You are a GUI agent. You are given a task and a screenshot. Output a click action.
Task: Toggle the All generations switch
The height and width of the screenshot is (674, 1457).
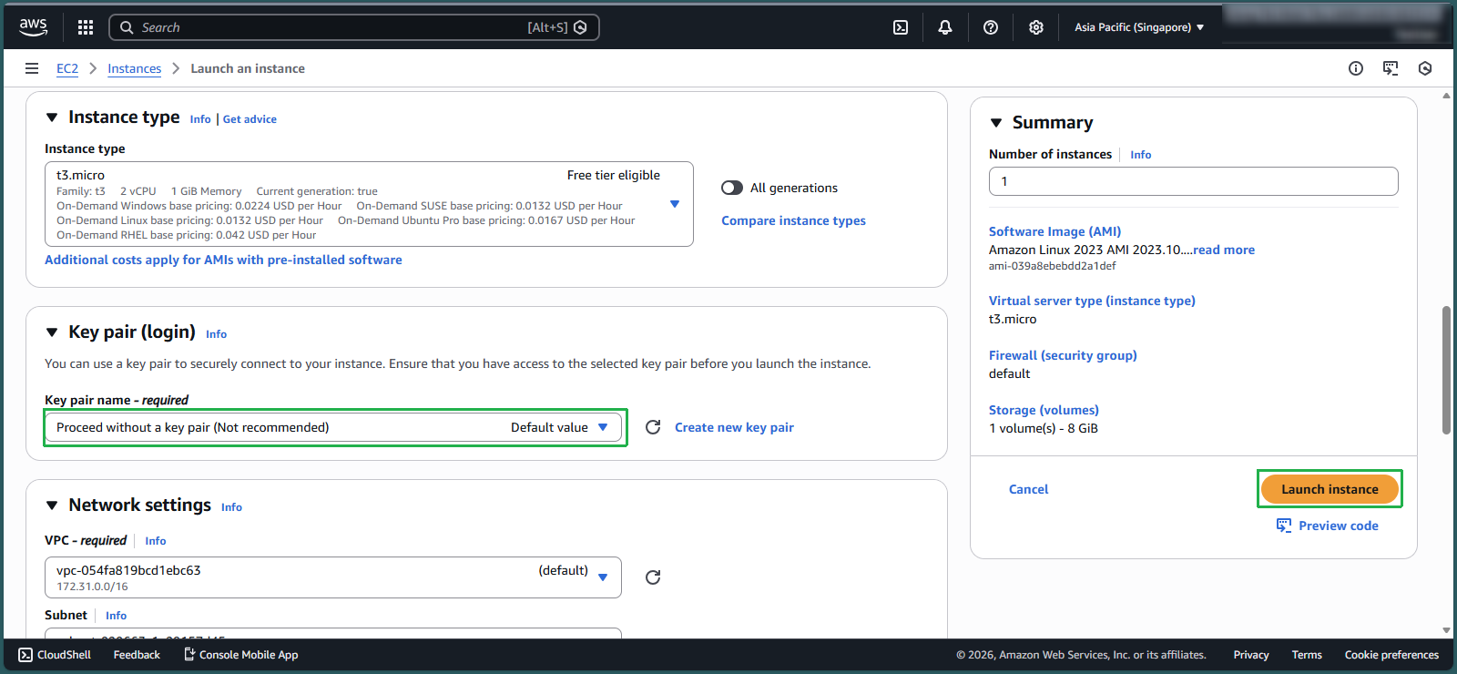(732, 188)
